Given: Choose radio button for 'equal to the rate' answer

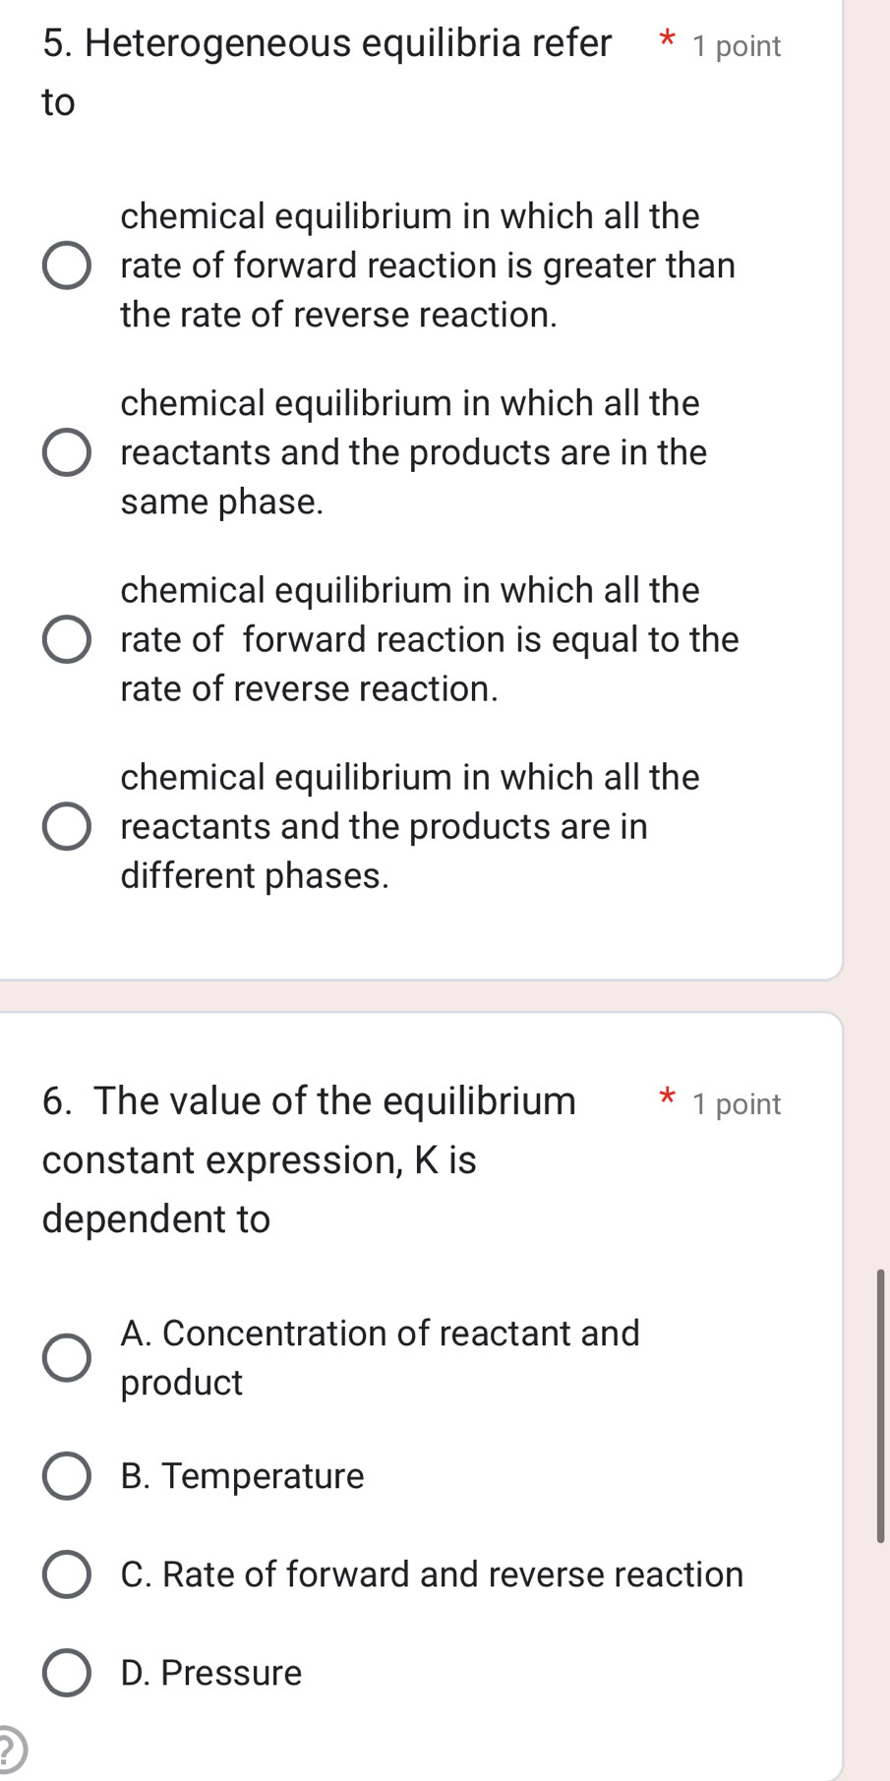Looking at the screenshot, I should point(67,639).
